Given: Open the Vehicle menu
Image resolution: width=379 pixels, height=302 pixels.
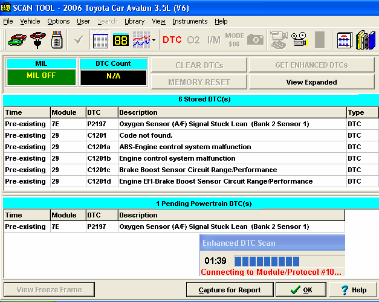Looking at the screenshot, I should pos(30,21).
